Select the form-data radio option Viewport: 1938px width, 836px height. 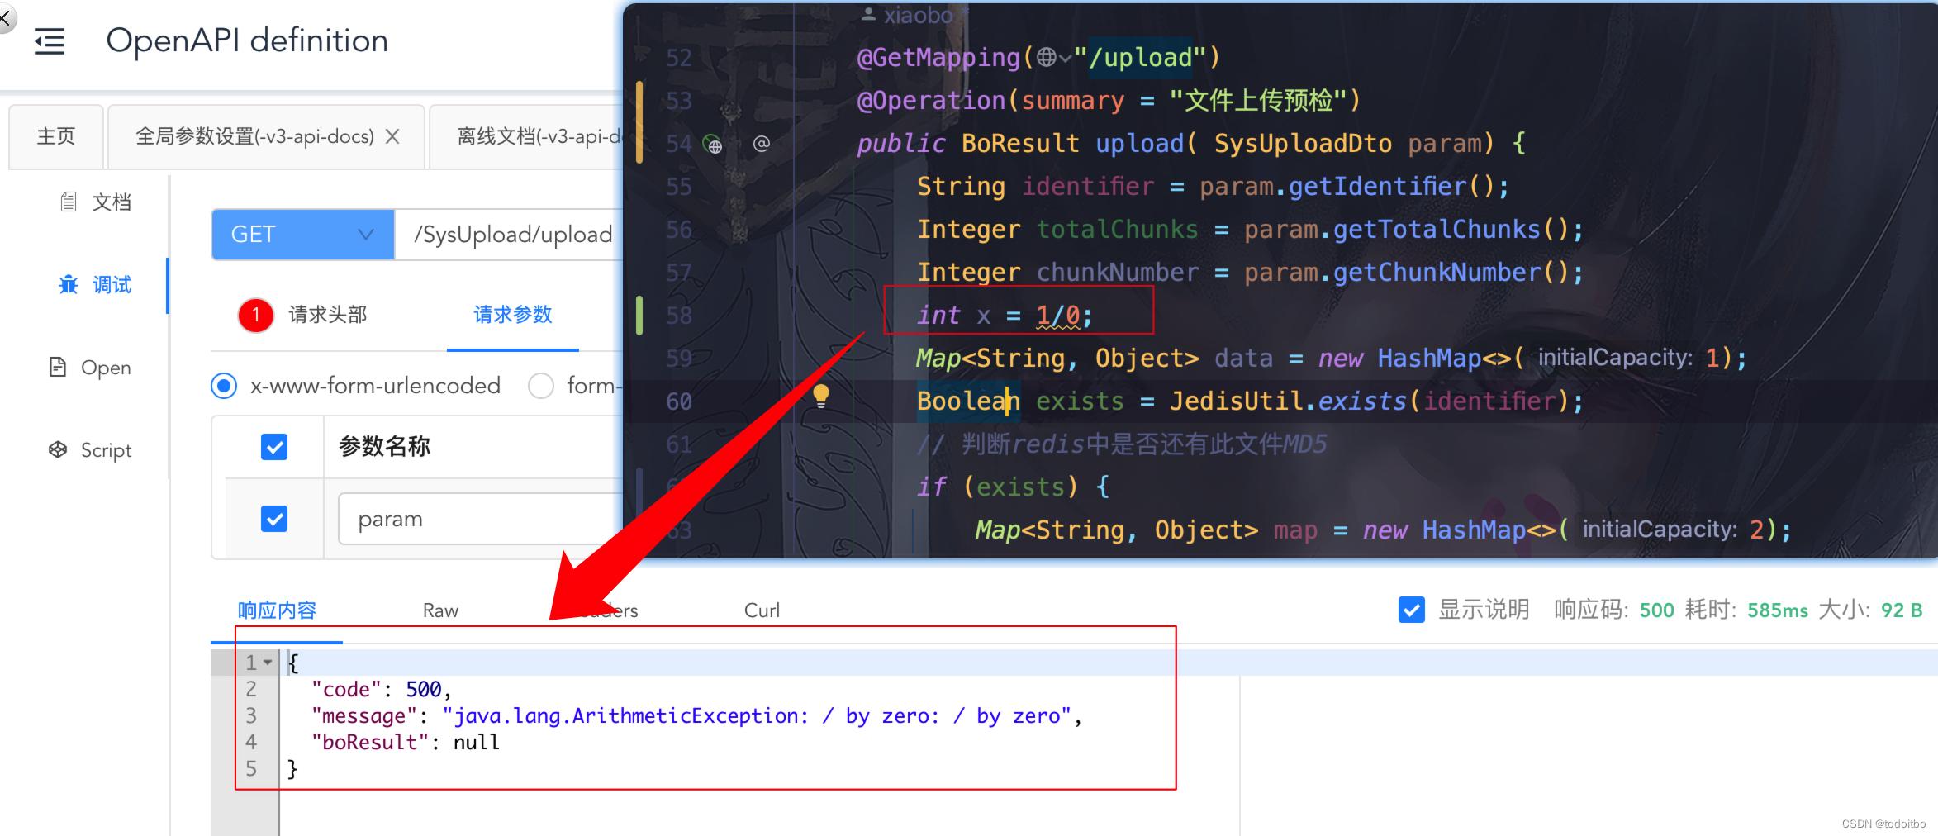(541, 386)
